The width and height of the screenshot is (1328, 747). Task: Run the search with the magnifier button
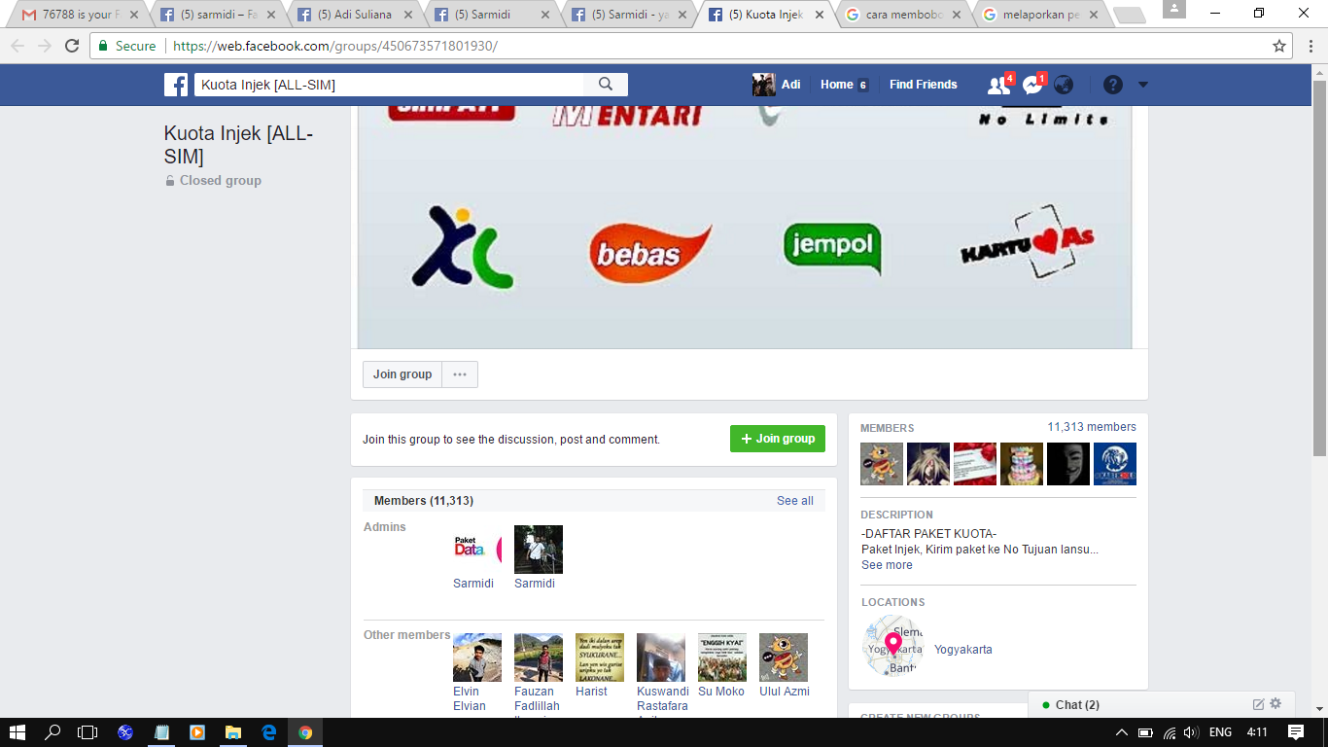click(x=606, y=85)
